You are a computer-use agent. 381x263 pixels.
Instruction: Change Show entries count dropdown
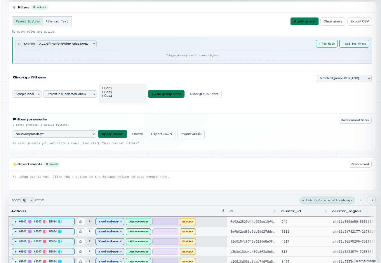pos(27,200)
